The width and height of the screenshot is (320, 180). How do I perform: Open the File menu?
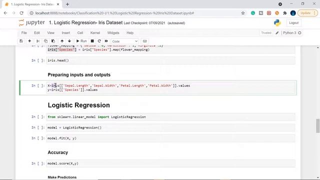pos(24,33)
